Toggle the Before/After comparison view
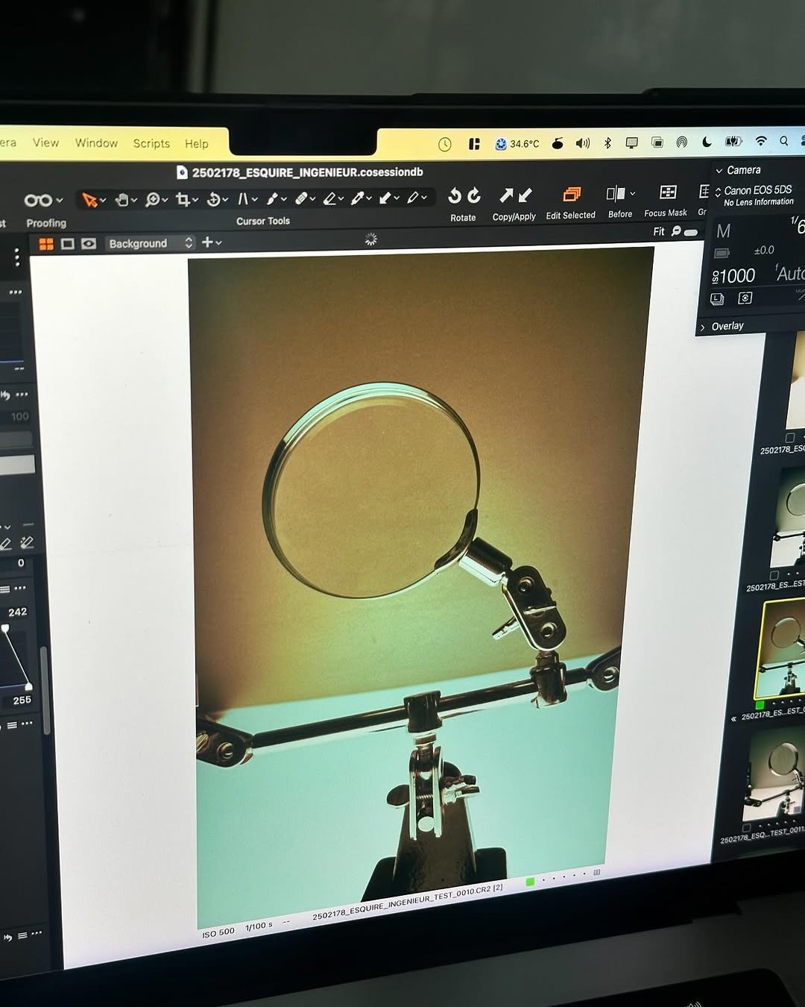The height and width of the screenshot is (1007, 805). (x=616, y=194)
